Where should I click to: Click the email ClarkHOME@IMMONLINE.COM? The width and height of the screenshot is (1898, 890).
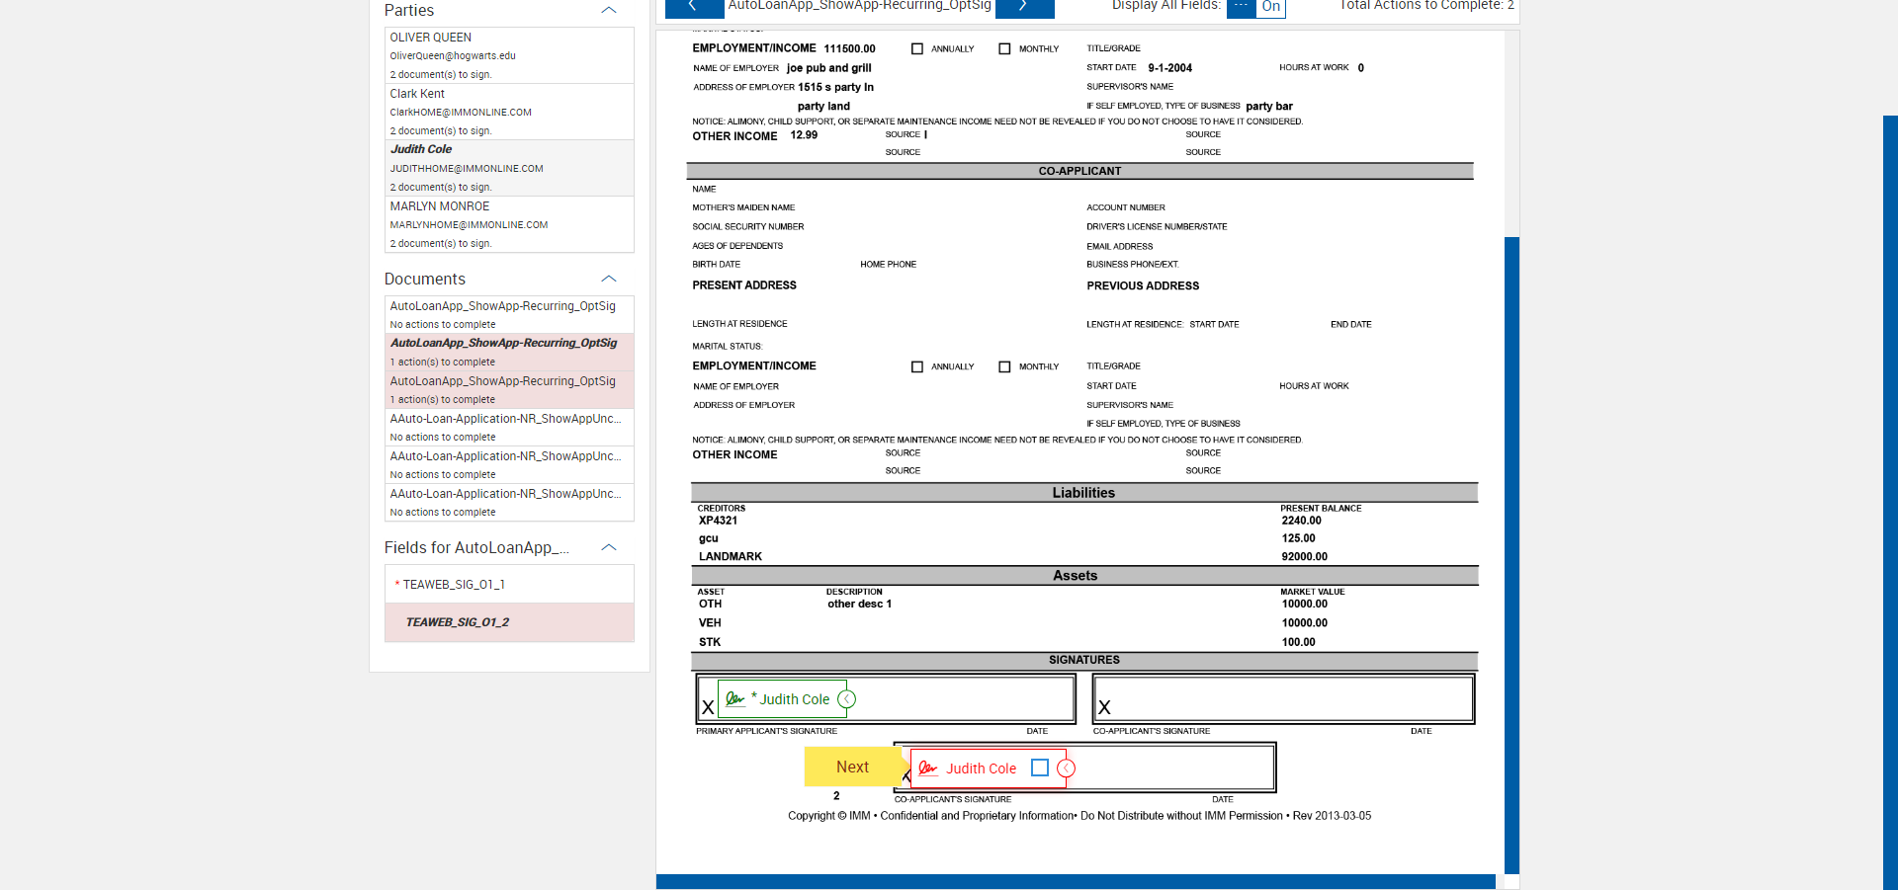[x=461, y=113]
